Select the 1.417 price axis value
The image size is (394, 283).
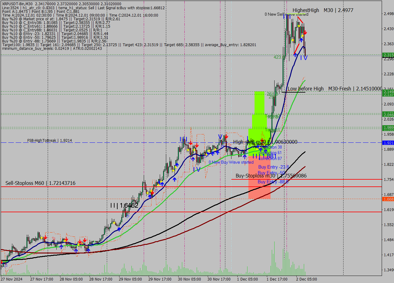coord(388,255)
